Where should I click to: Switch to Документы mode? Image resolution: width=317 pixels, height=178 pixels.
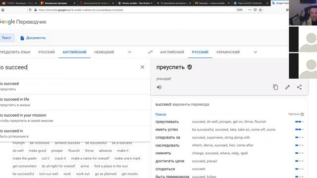[33, 38]
